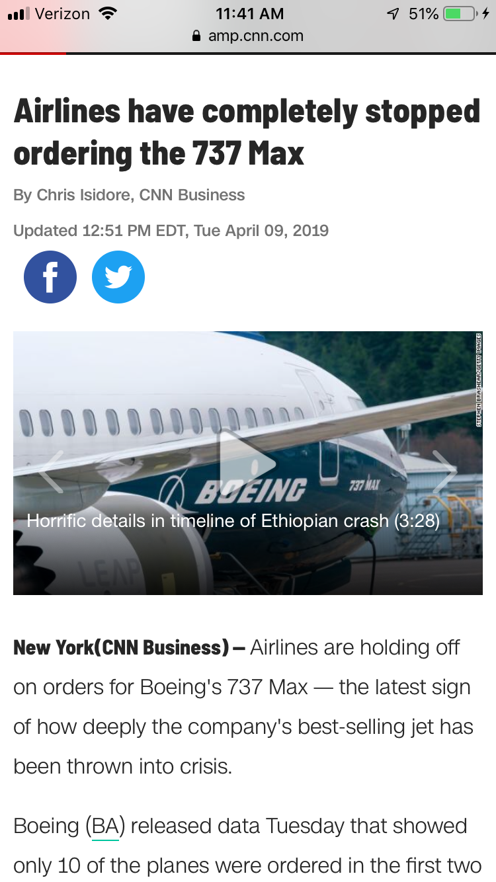Share the article on Twitter
The width and height of the screenshot is (496, 882).
118,277
